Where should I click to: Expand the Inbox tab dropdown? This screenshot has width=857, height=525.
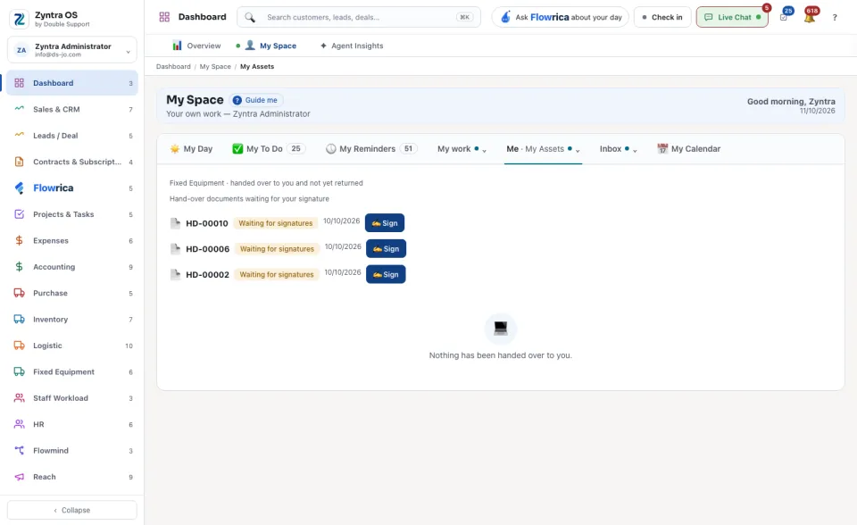click(618, 149)
